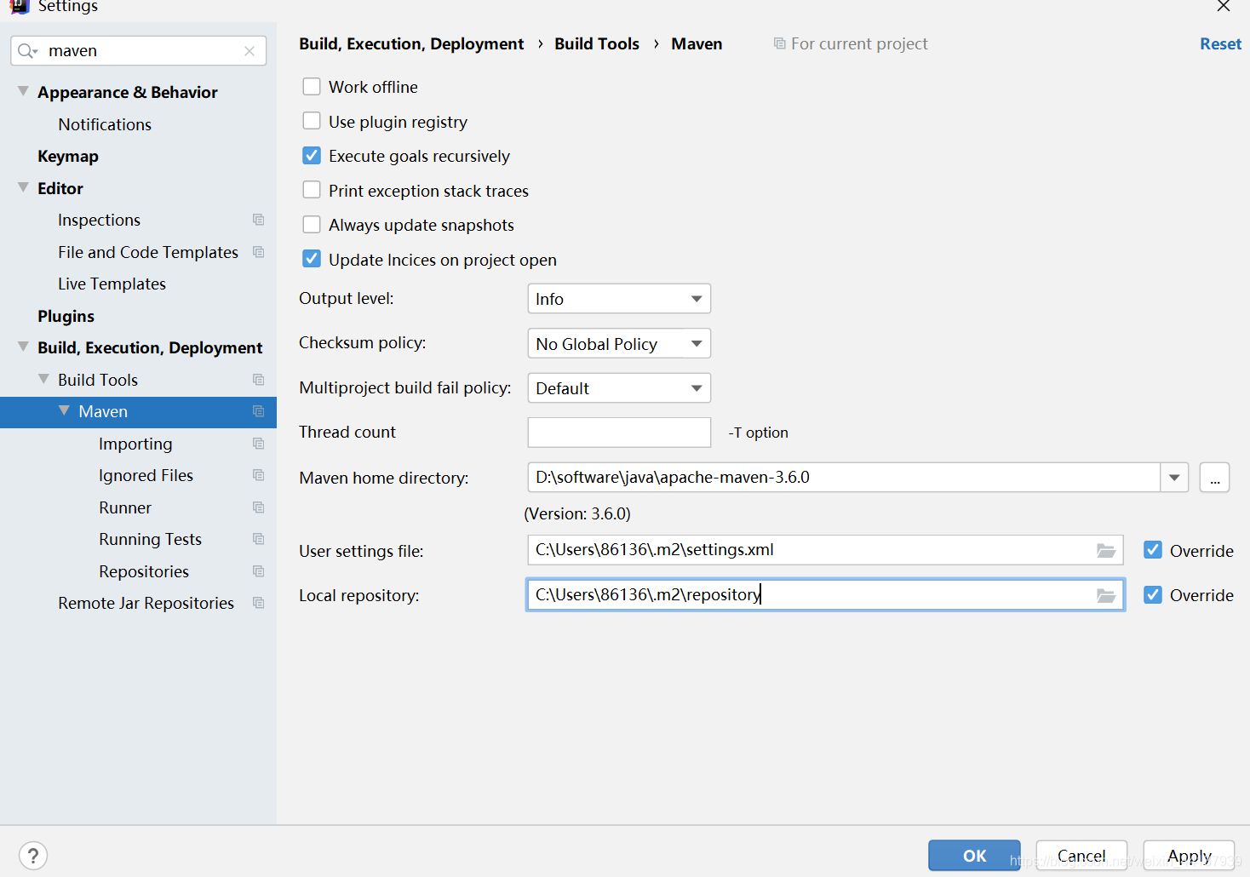Uncheck Update Indices on project open
The width and height of the screenshot is (1250, 877).
[312, 259]
